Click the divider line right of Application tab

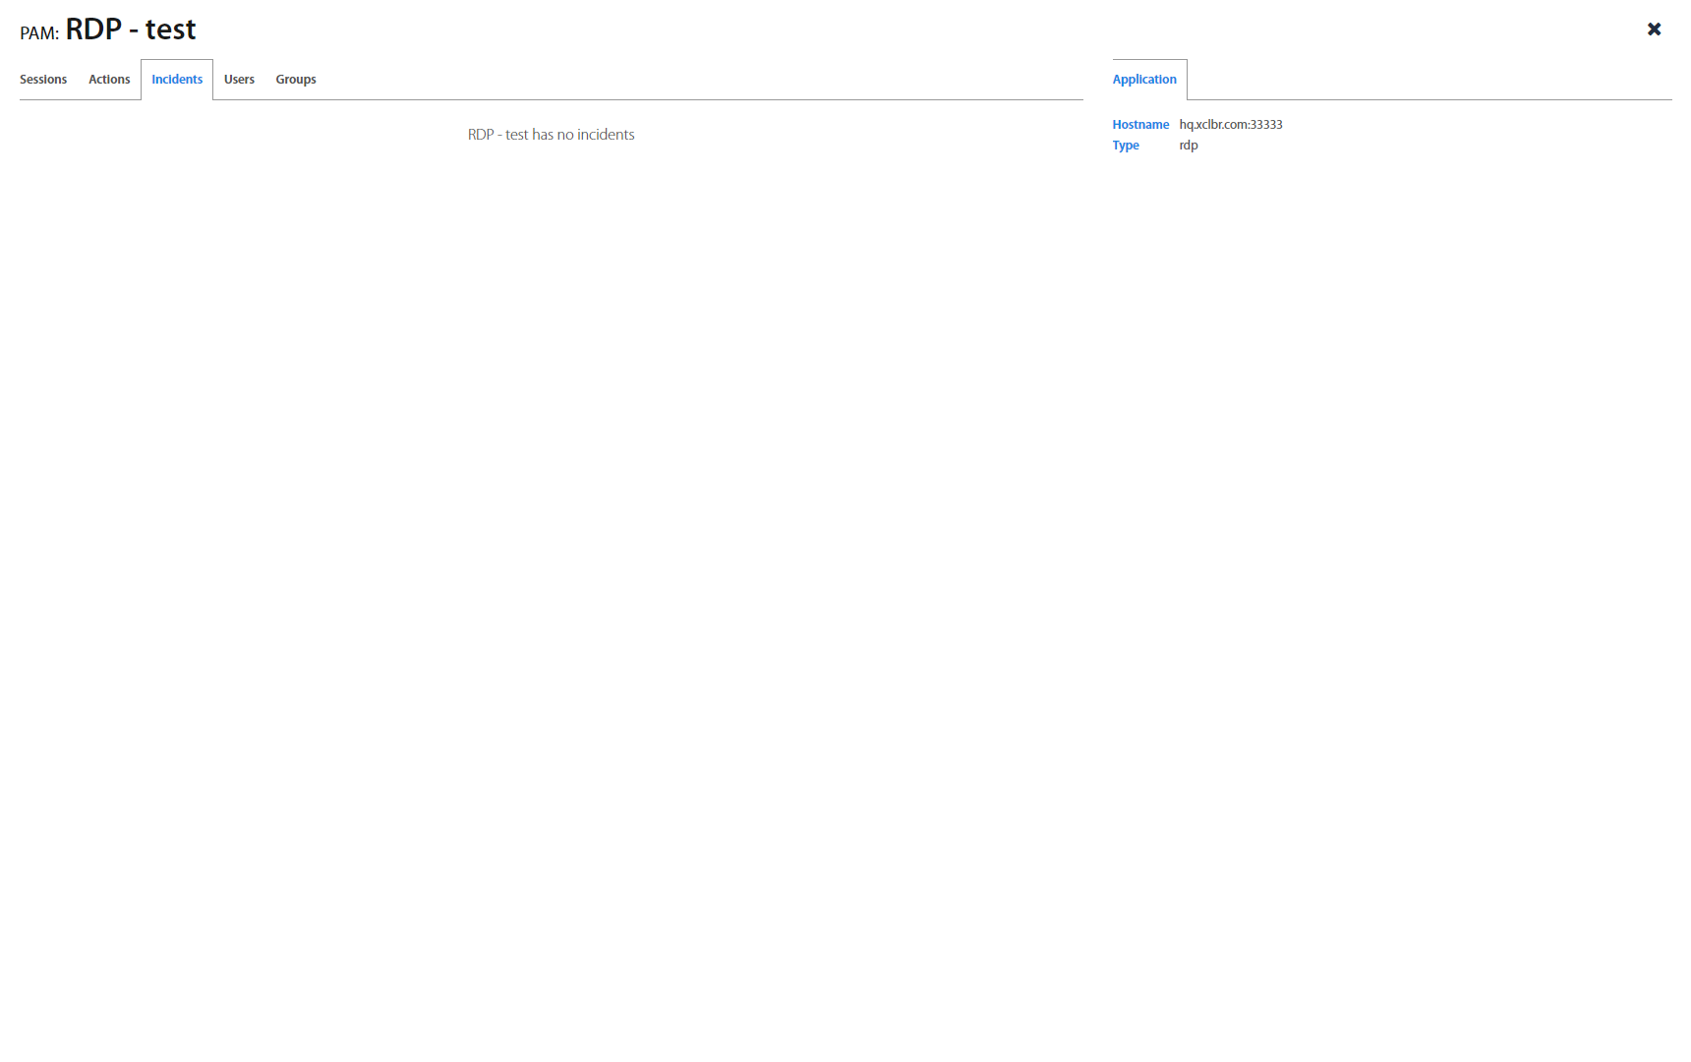(x=1426, y=99)
